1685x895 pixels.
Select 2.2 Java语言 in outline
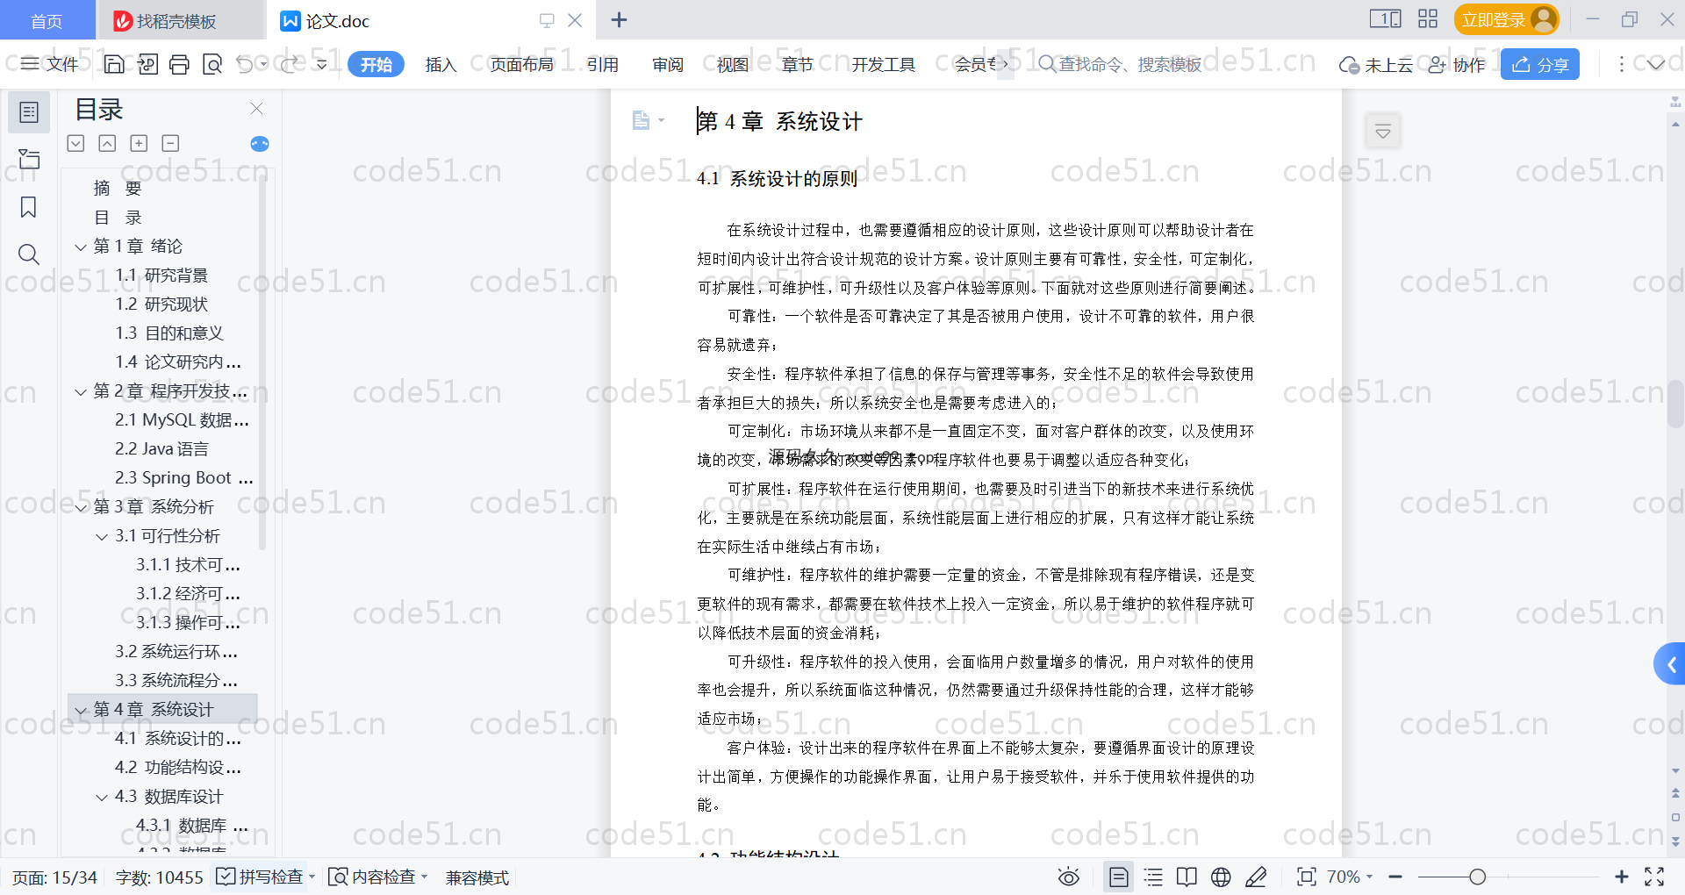pyautogui.click(x=161, y=449)
